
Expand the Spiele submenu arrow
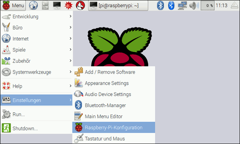70,50
